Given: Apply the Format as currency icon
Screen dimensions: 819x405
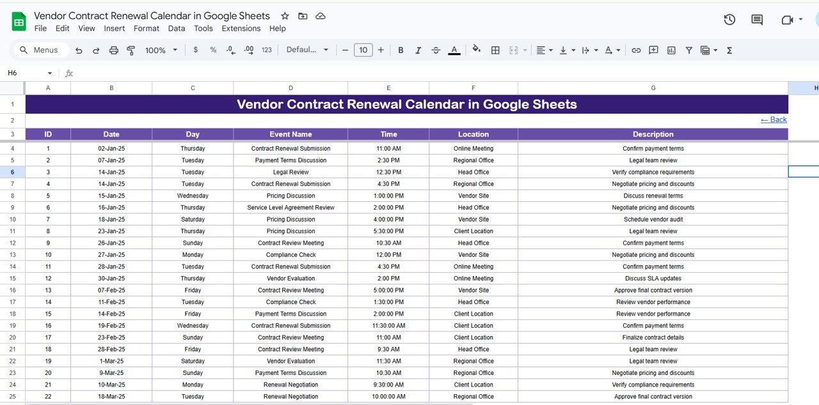Looking at the screenshot, I should (x=195, y=50).
